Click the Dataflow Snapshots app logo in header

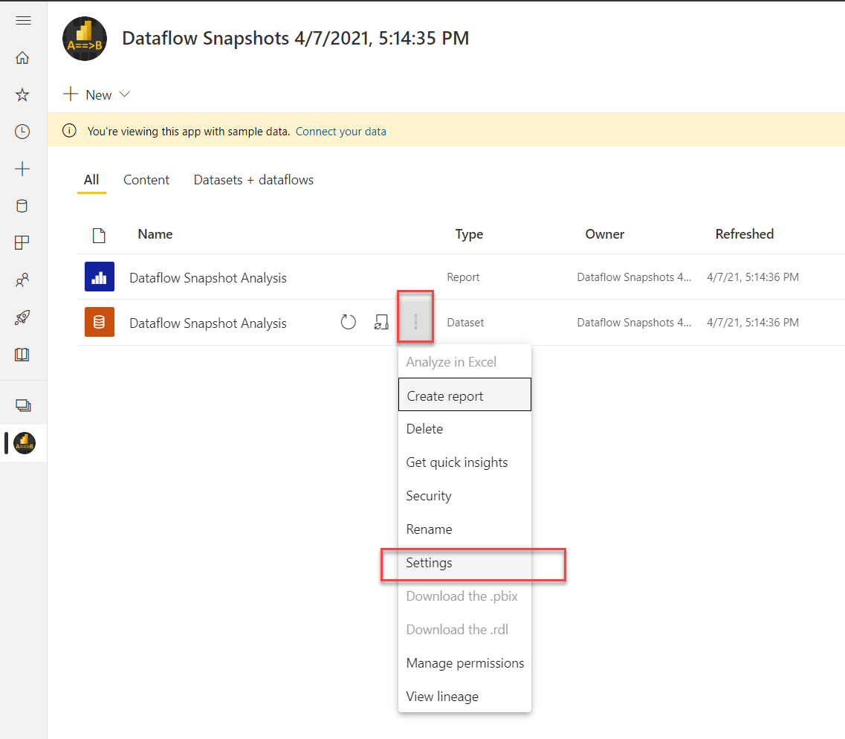(x=85, y=39)
